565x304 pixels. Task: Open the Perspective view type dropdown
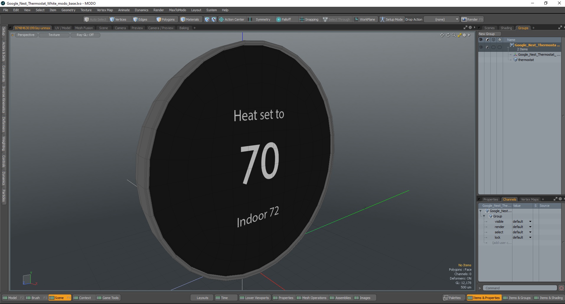pos(26,35)
